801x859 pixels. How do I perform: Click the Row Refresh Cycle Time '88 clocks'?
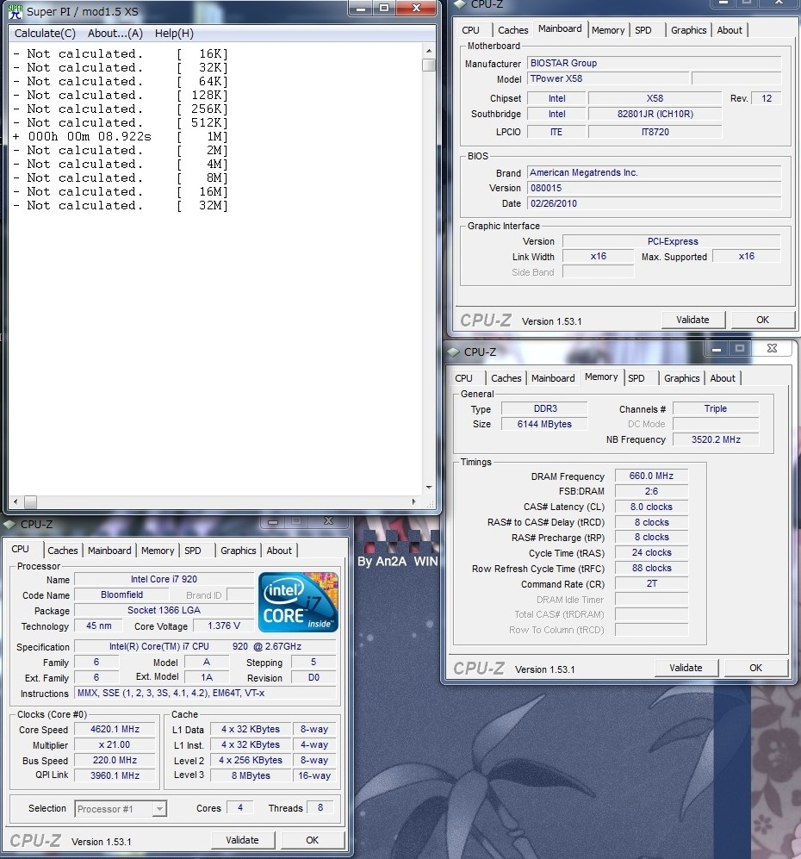click(651, 568)
